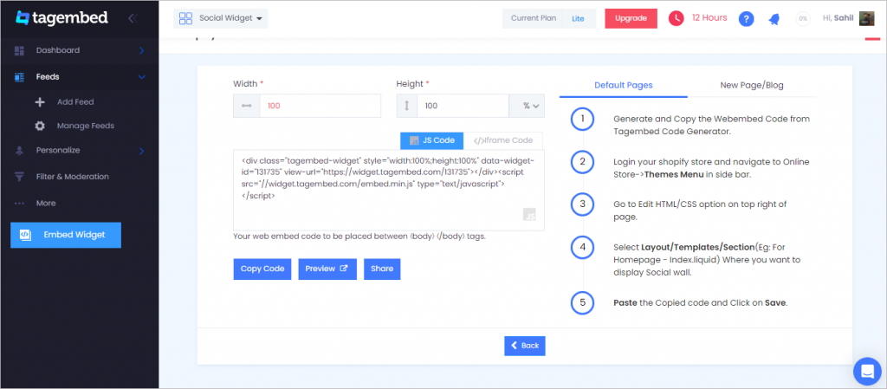
Task: Click the three dots More icon
Action: (19, 203)
